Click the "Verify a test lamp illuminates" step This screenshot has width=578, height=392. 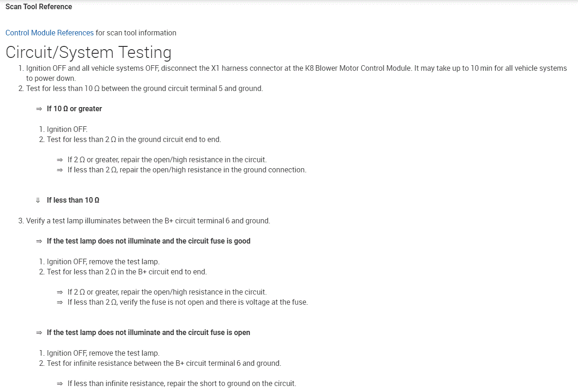pyautogui.click(x=148, y=221)
